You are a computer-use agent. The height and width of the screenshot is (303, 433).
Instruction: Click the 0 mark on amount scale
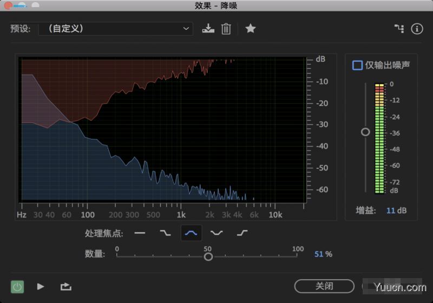117,249
